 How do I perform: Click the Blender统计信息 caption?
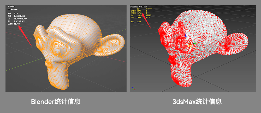[56, 101]
